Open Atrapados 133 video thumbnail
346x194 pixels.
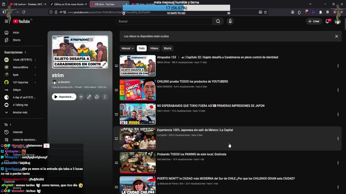pyautogui.click(x=138, y=65)
